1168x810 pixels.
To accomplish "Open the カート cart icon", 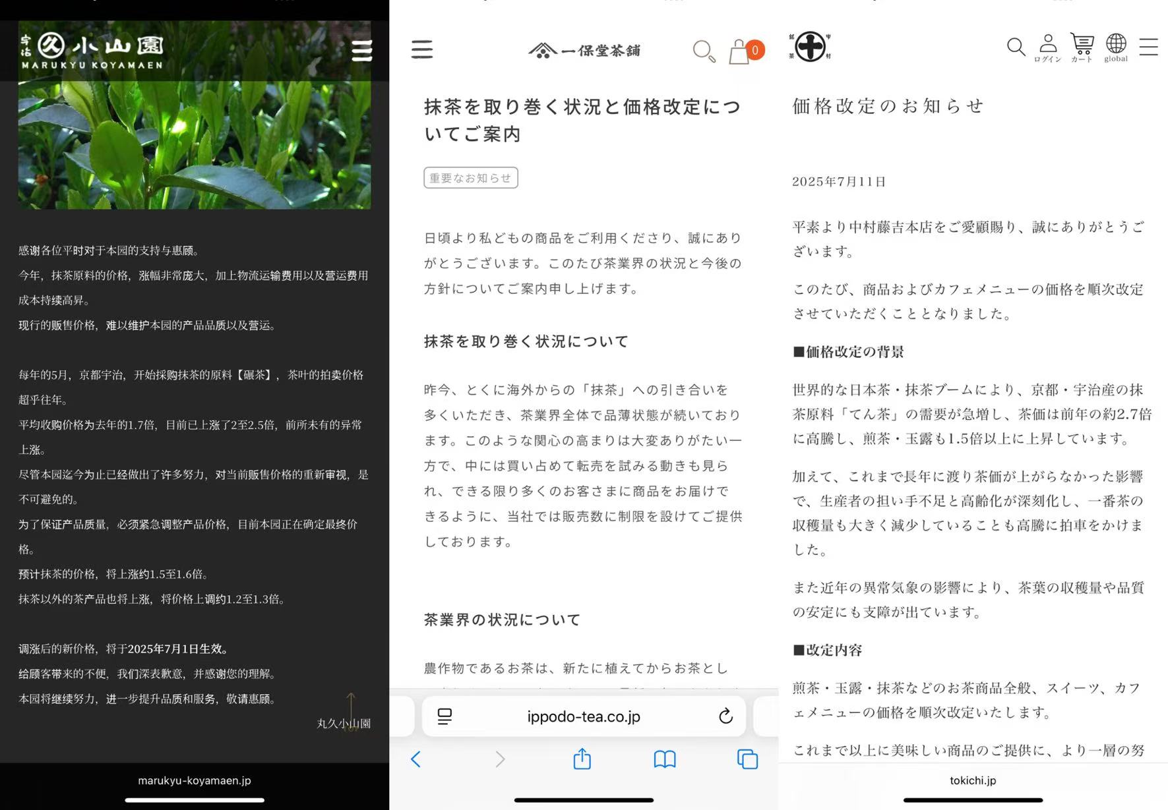I will [x=1082, y=48].
